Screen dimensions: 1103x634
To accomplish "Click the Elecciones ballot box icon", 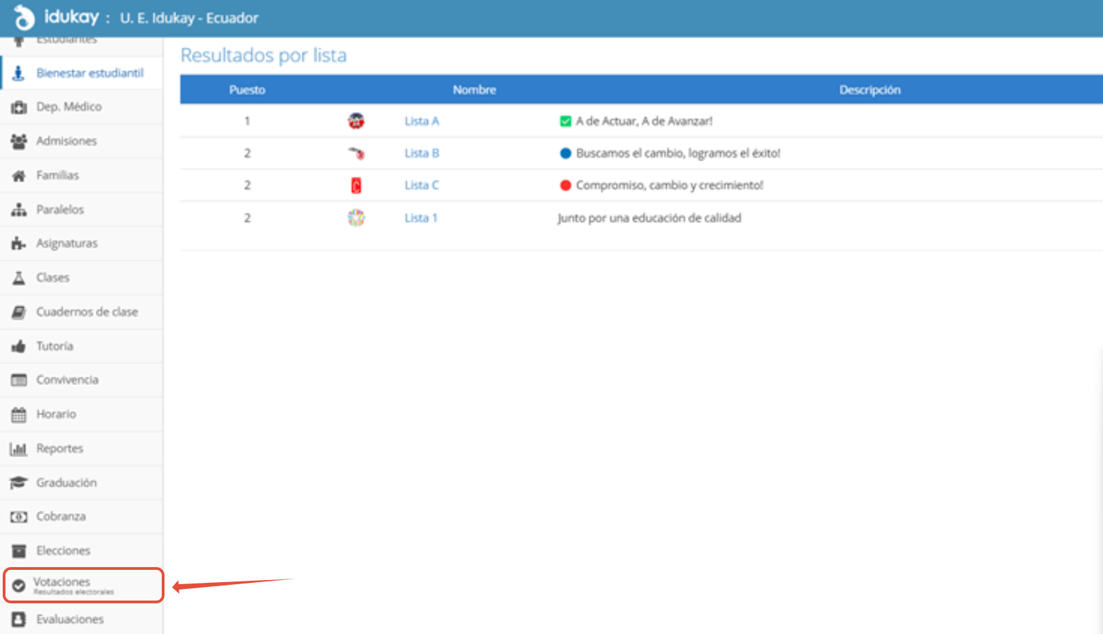I will [18, 551].
